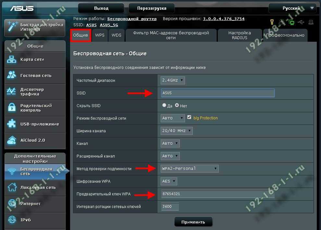This screenshot has width=321, height=230.
Task: Click the Wireless wifi signal icon
Action: tap(12, 171)
